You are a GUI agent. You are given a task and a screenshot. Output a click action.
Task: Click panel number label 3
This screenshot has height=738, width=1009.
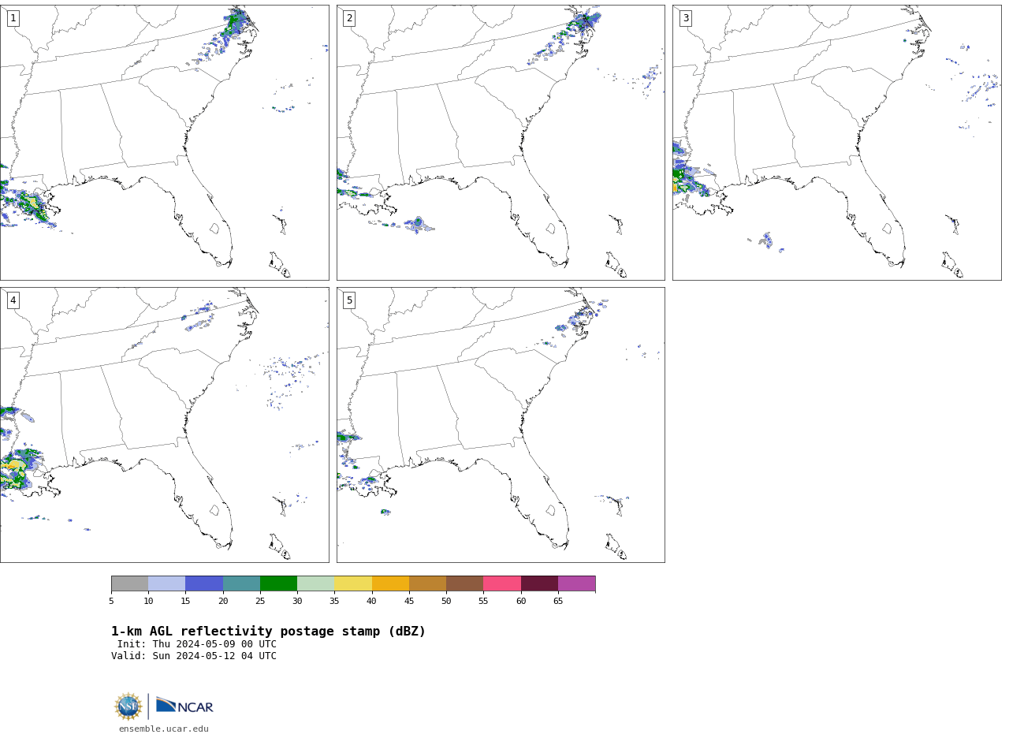(x=685, y=18)
